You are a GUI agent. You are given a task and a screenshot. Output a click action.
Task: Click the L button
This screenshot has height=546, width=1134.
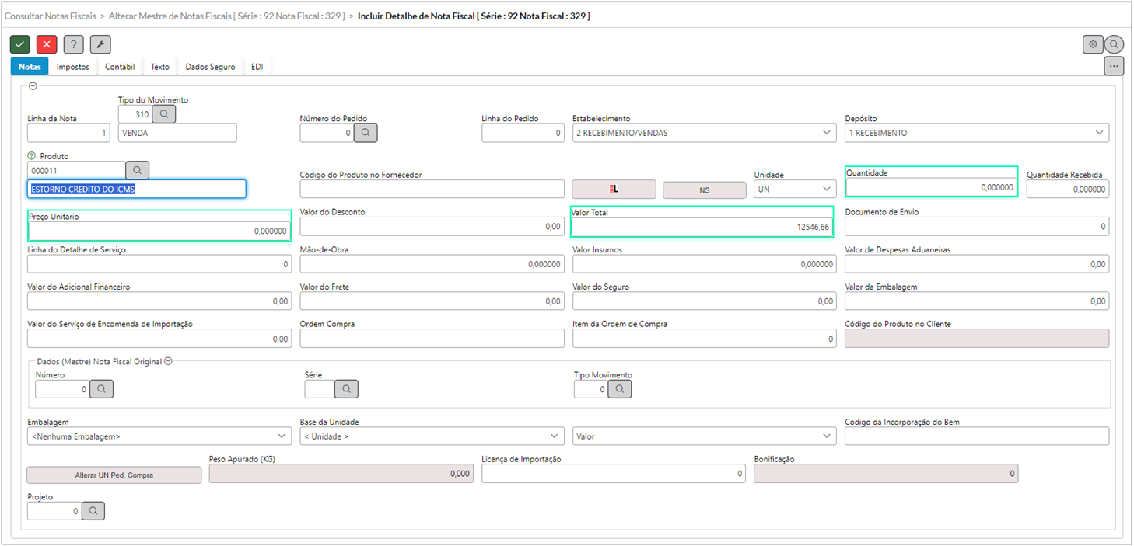point(614,190)
